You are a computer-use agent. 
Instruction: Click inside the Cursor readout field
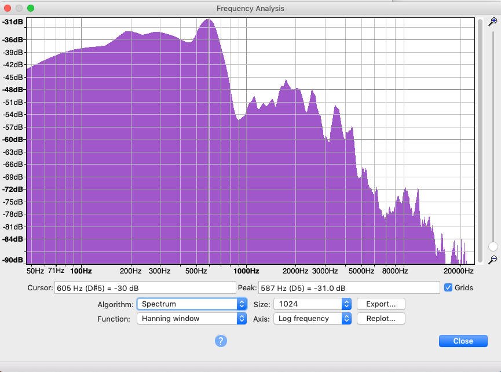tap(145, 287)
